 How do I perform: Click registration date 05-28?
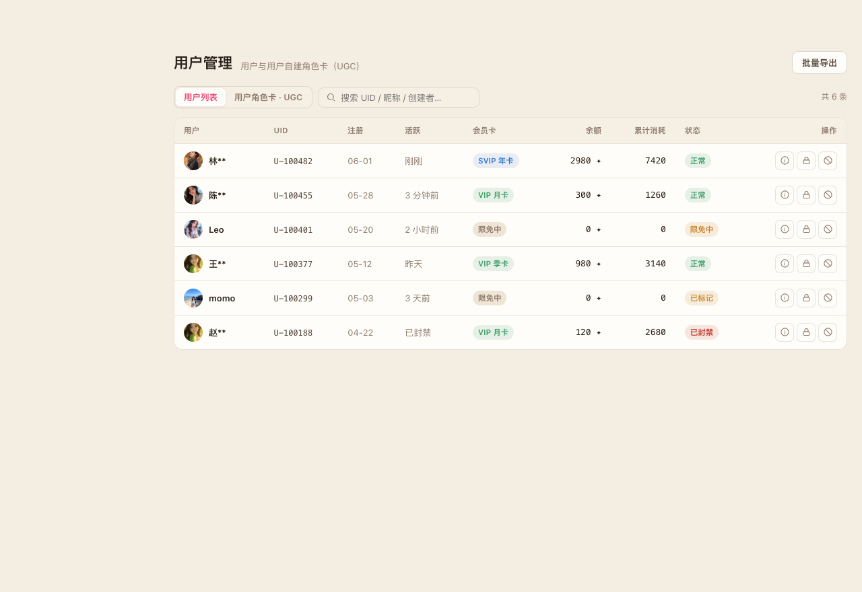360,196
